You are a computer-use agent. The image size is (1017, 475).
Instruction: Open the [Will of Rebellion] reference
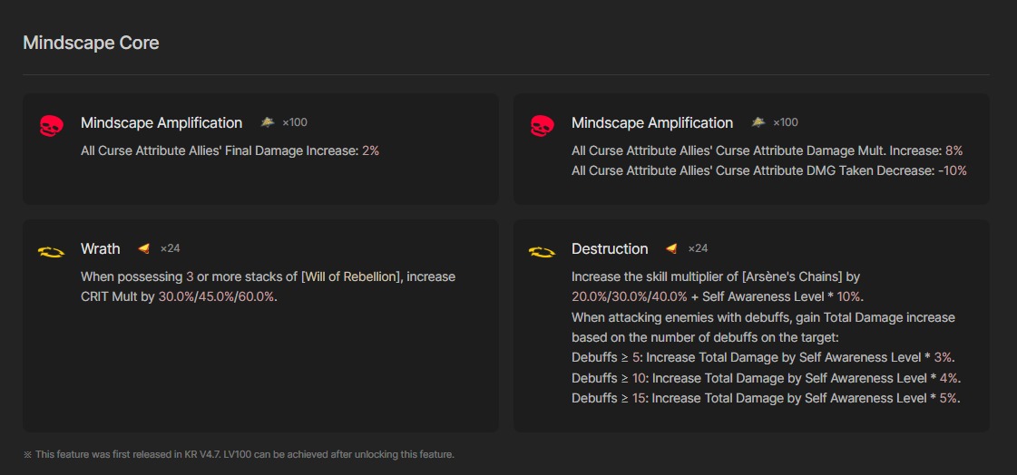coord(351,276)
